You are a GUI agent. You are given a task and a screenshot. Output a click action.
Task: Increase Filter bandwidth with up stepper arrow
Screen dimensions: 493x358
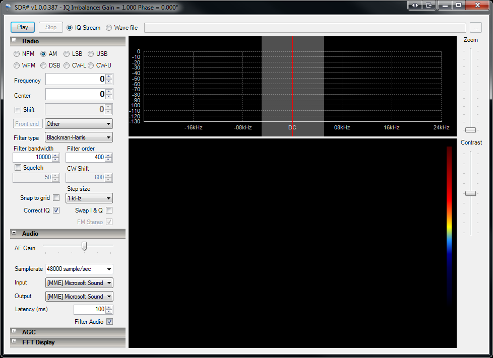(x=55, y=155)
